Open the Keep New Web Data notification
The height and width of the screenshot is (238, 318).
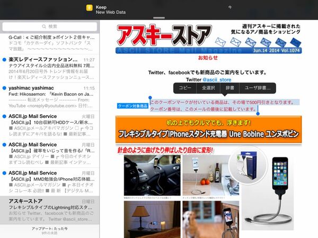[159, 10]
